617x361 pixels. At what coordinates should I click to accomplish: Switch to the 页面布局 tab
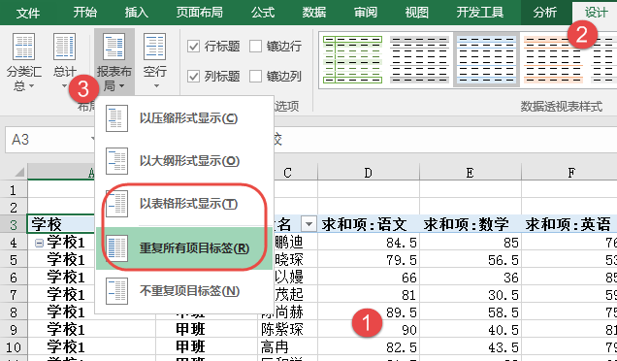tap(199, 13)
